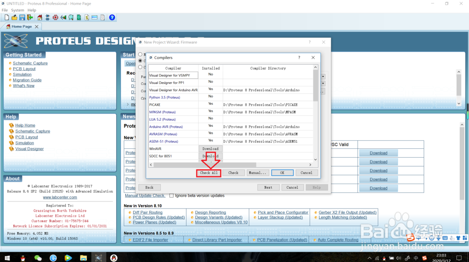Click the Compilers dialog question-mark help button
Image resolution: width=469 pixels, height=262 pixels.
coord(299,57)
